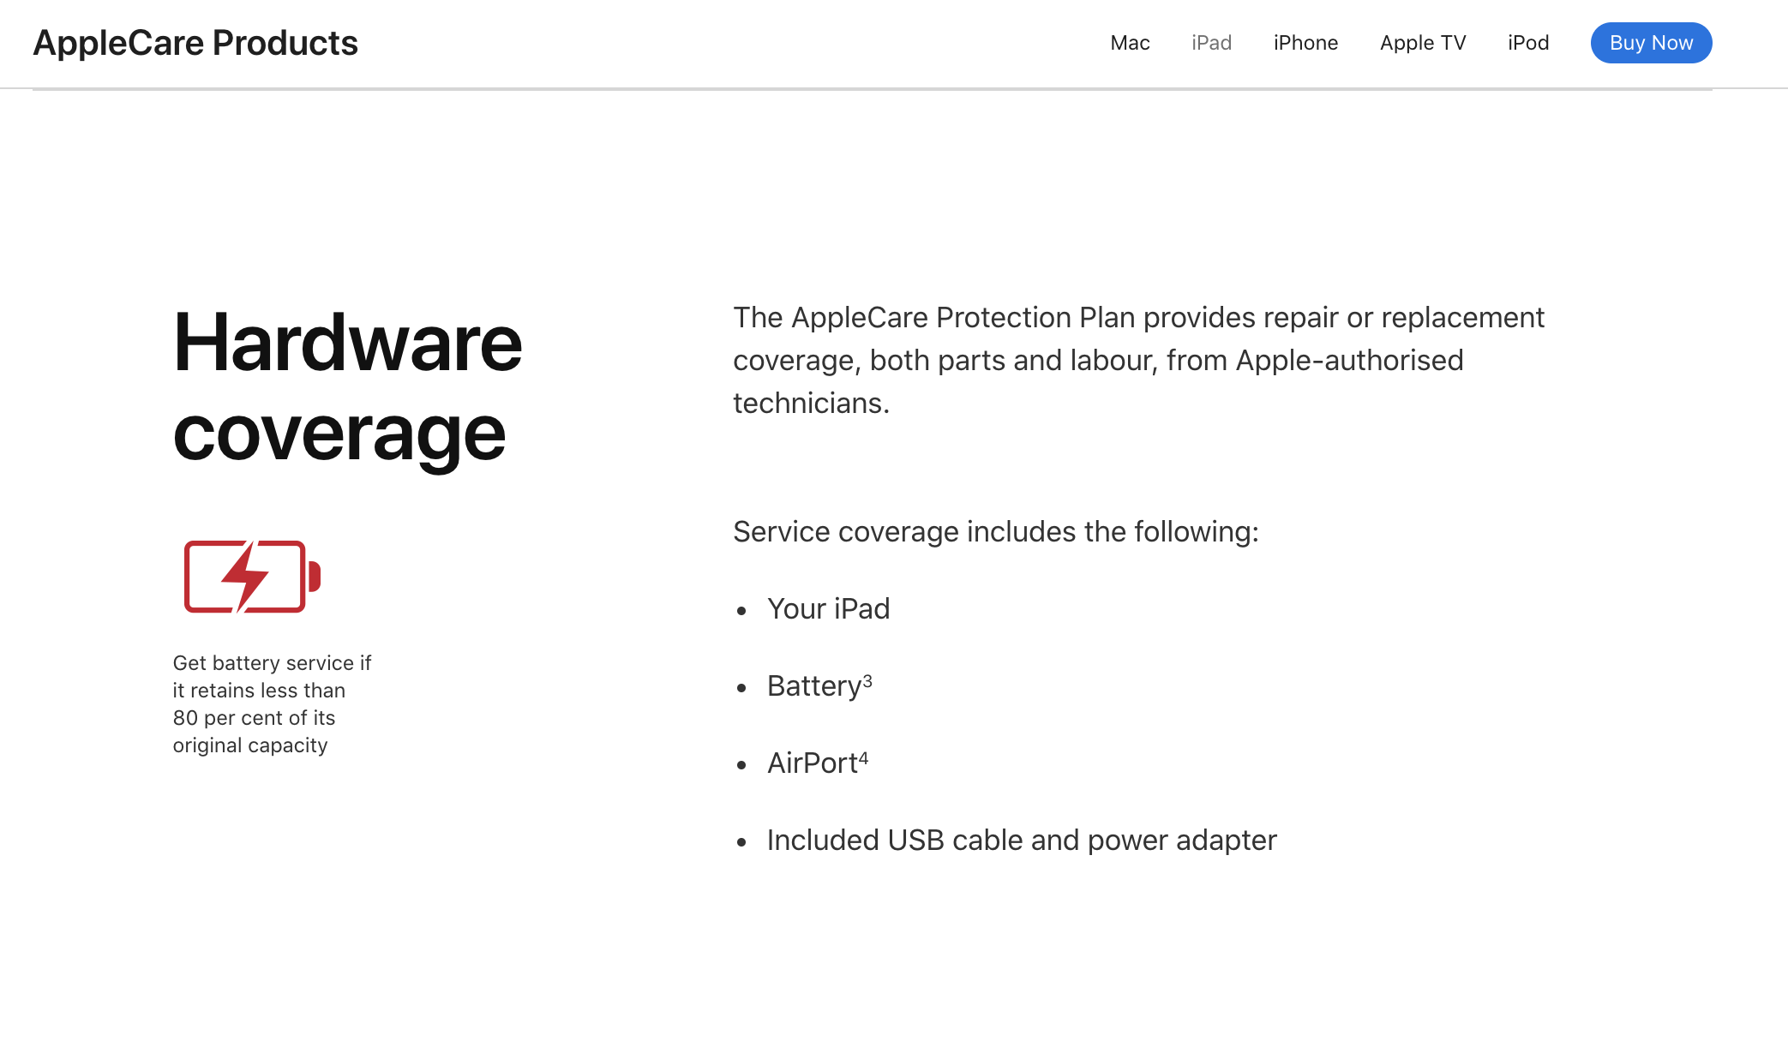1788x1059 pixels.
Task: Click the Service coverage includes heading
Action: 995,531
